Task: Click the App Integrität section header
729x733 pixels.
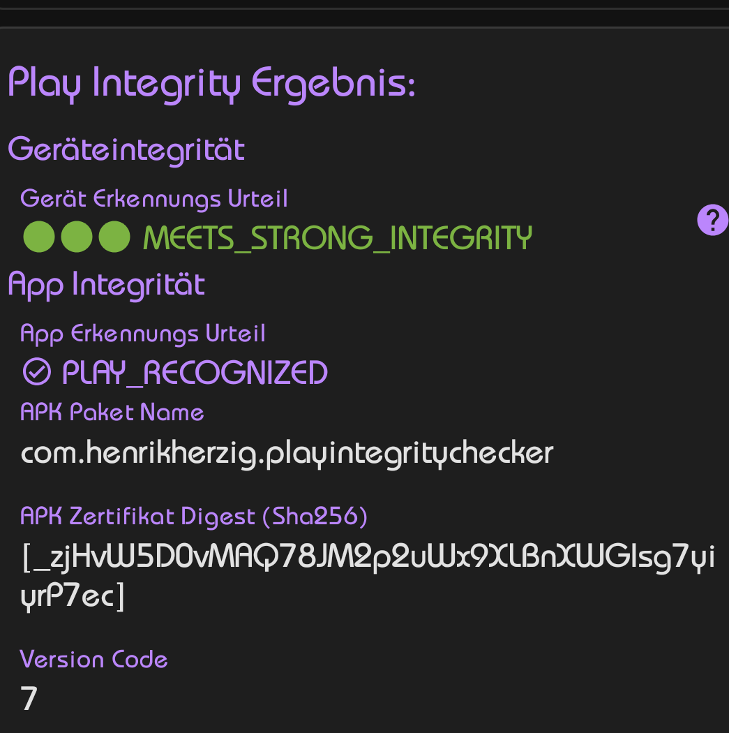Action: 107,285
